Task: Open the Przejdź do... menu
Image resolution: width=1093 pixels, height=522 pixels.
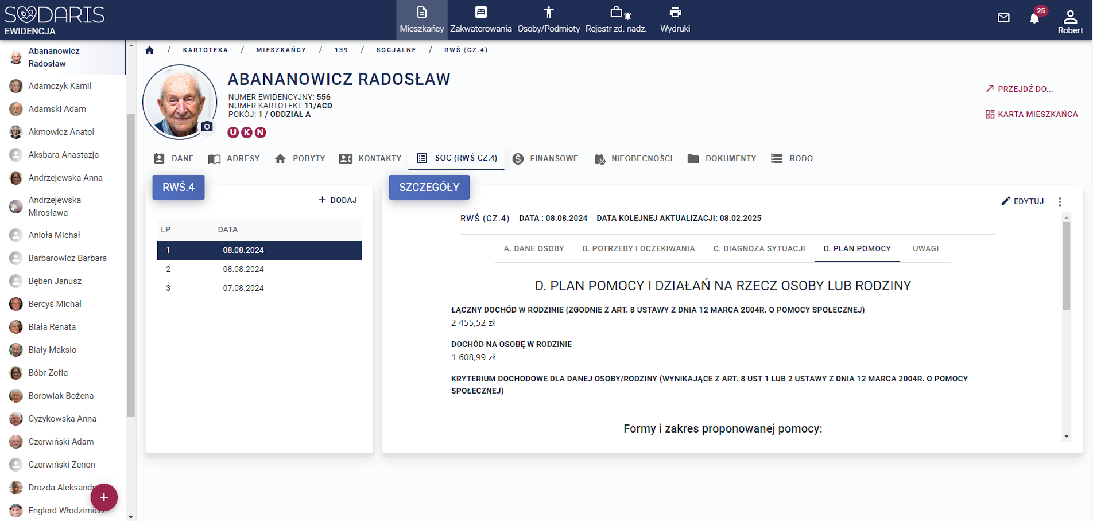Action: [x=1020, y=89]
